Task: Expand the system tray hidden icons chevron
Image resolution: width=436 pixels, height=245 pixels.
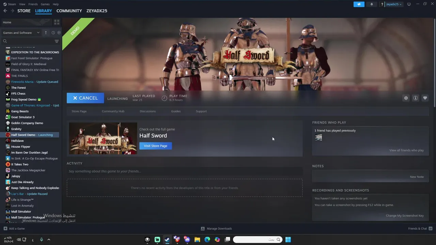Action: pos(49,240)
